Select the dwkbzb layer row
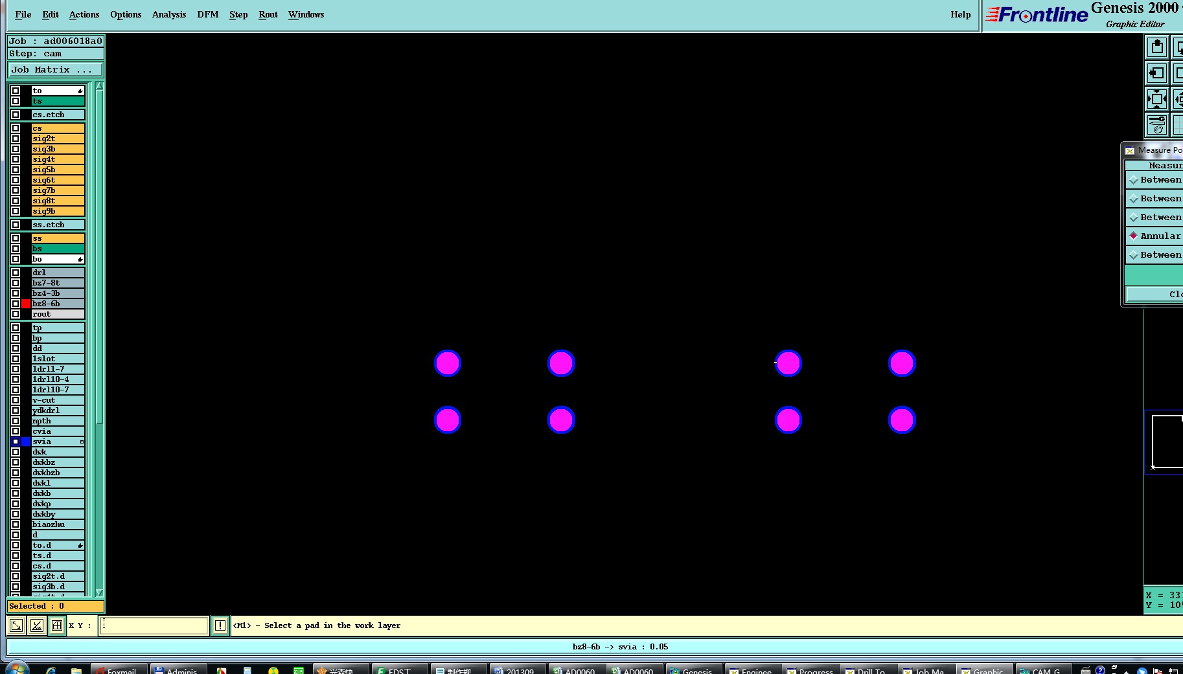Screen dimensions: 1183x674 pyautogui.click(x=58, y=473)
